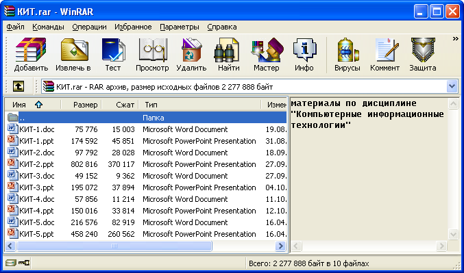
Task: Start the Вирусы virus scan tool
Action: [x=347, y=50]
